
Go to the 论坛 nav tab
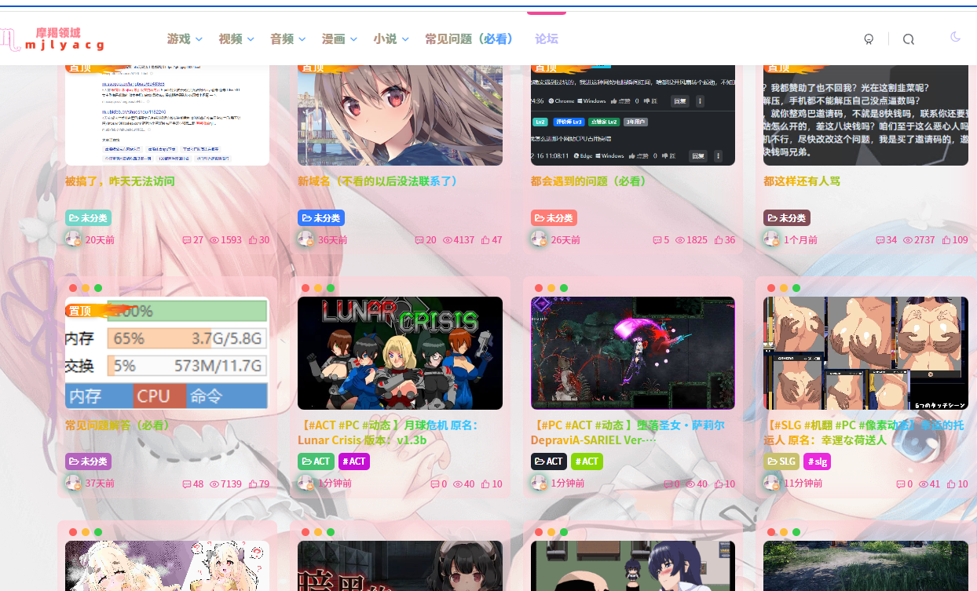(547, 39)
